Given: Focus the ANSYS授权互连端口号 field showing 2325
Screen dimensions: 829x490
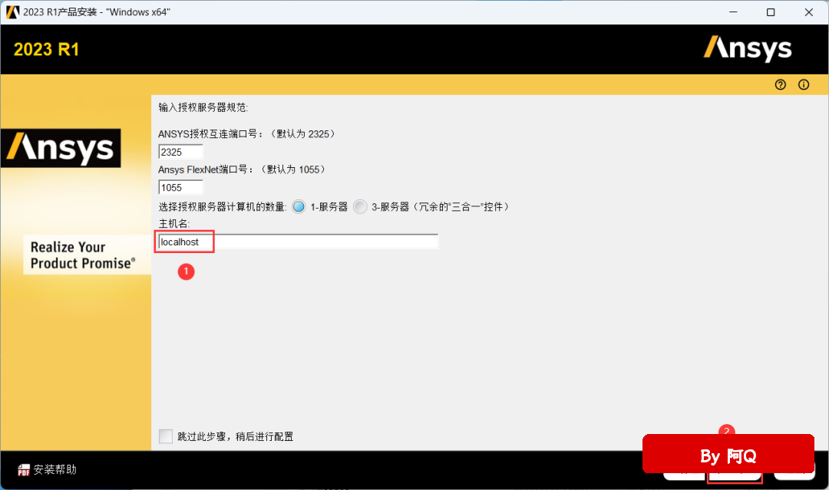Looking at the screenshot, I should coord(180,152).
